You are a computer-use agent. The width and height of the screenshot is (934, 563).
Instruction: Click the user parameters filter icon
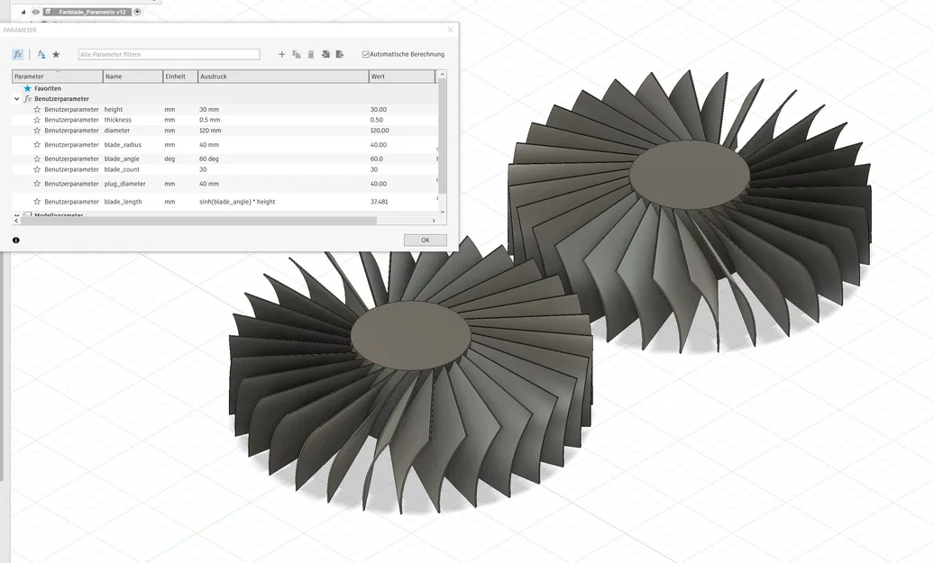click(x=41, y=54)
